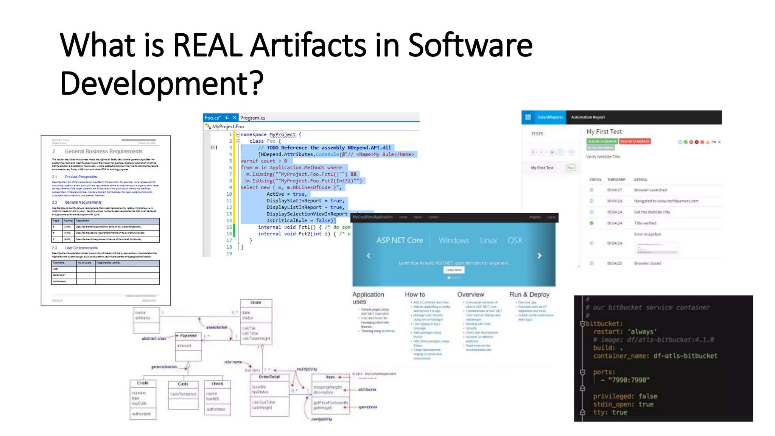
Task: Open About in MyCoolWebApplication navbar
Action: tap(417, 217)
